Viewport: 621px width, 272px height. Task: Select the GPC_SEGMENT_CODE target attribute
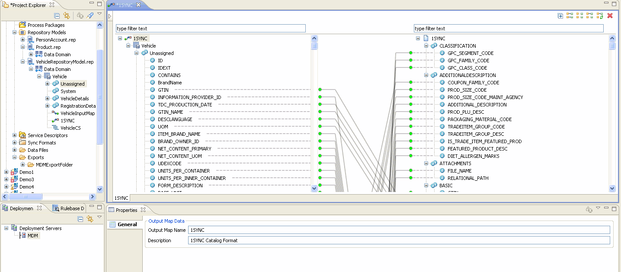(x=471, y=53)
